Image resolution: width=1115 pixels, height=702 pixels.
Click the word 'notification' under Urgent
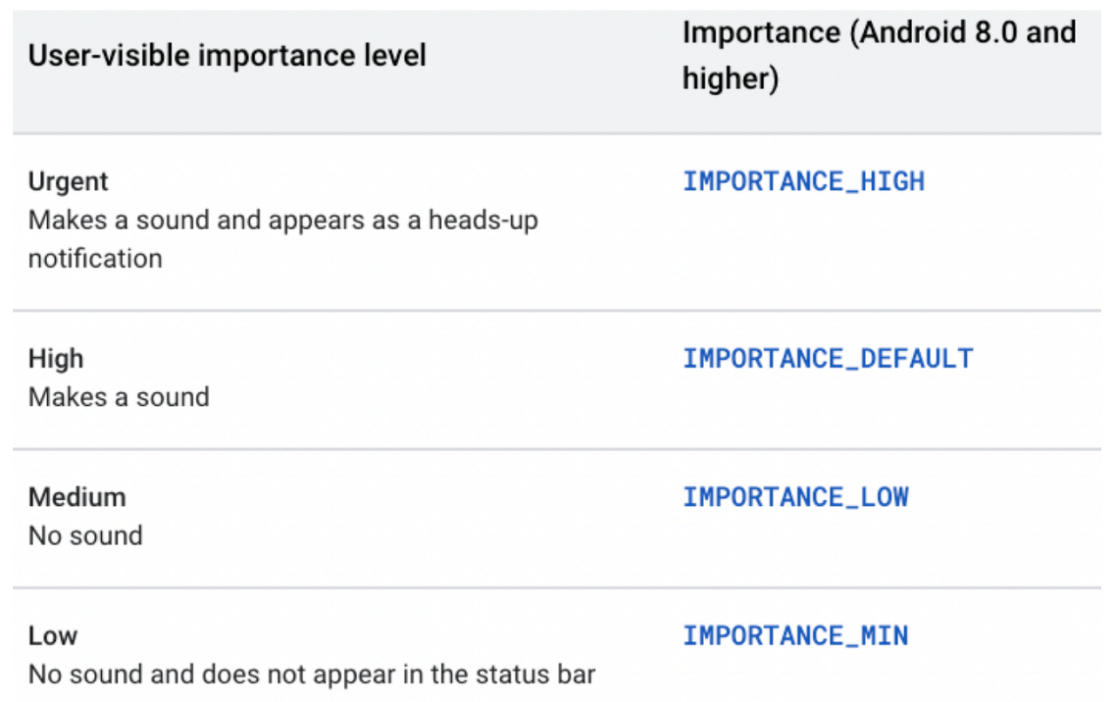[x=95, y=259]
